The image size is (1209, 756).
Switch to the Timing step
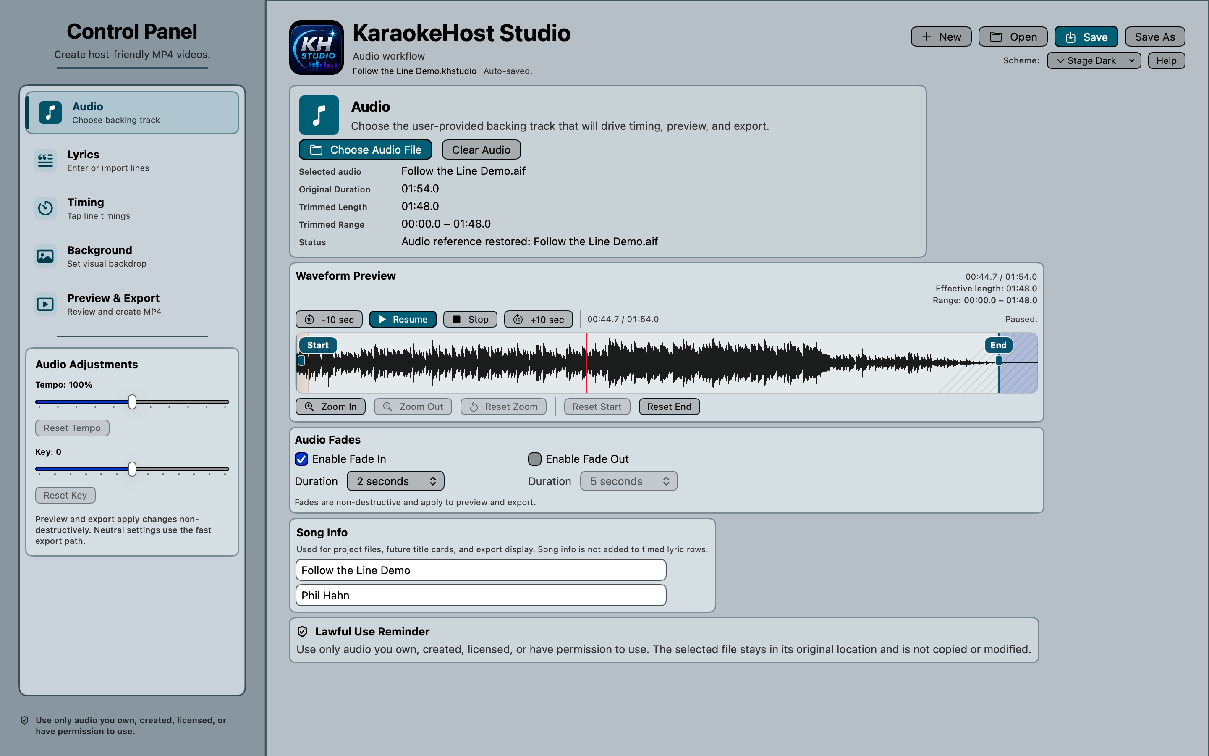[x=132, y=208]
